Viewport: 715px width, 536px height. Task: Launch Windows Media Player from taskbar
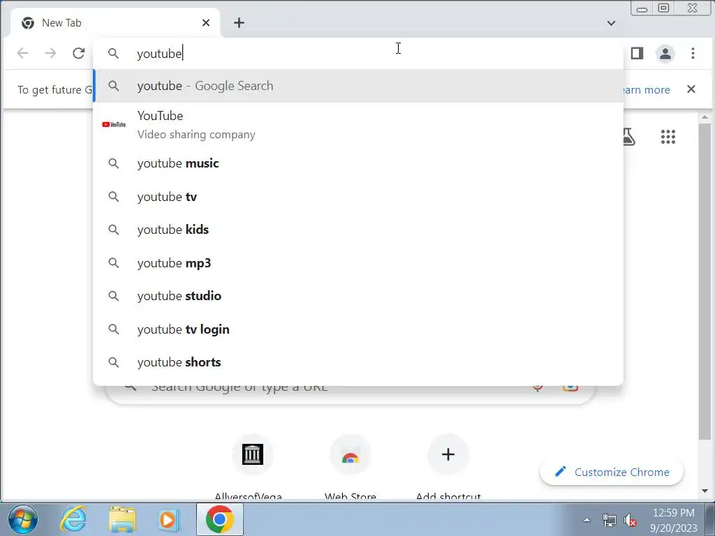click(x=168, y=519)
